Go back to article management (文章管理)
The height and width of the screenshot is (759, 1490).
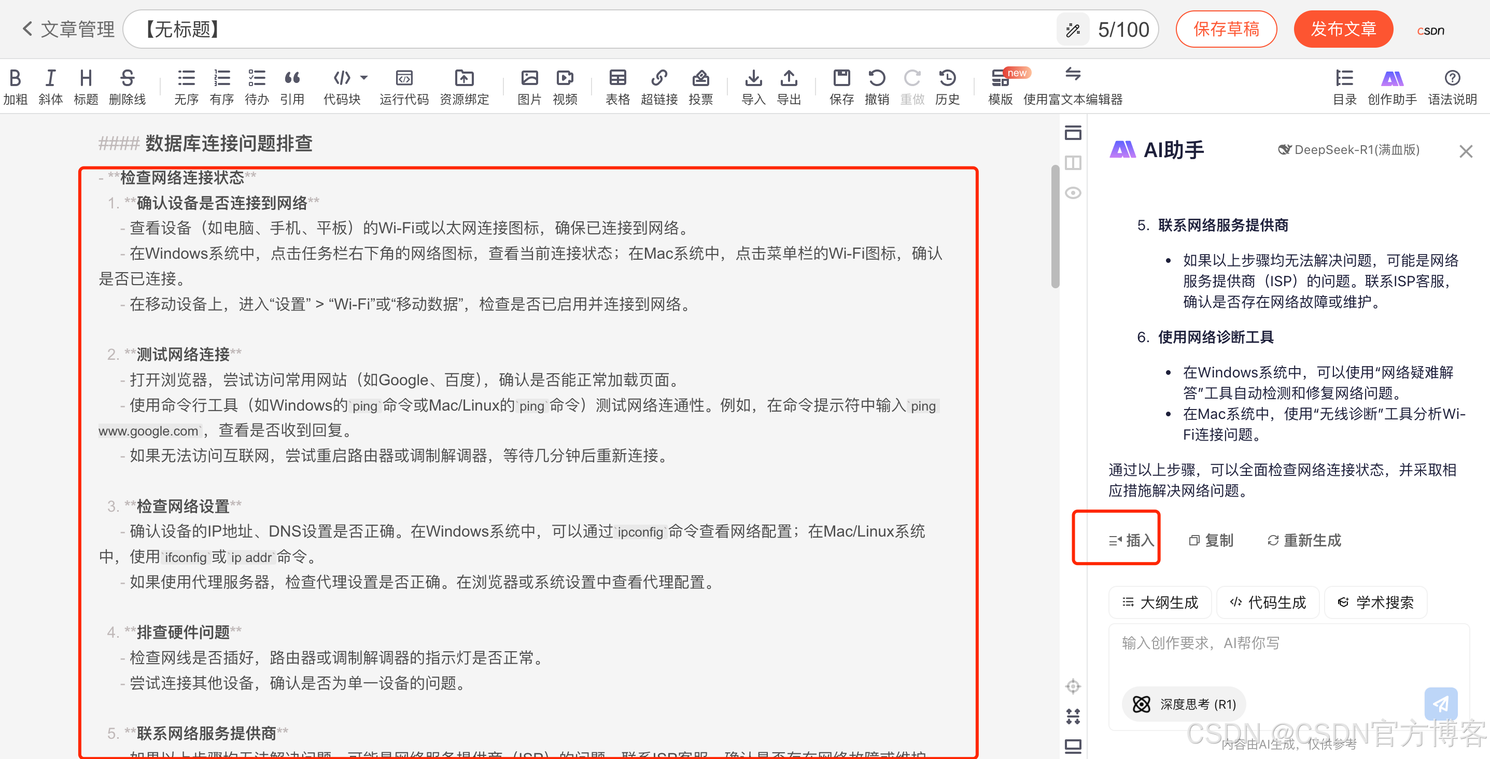tap(68, 29)
